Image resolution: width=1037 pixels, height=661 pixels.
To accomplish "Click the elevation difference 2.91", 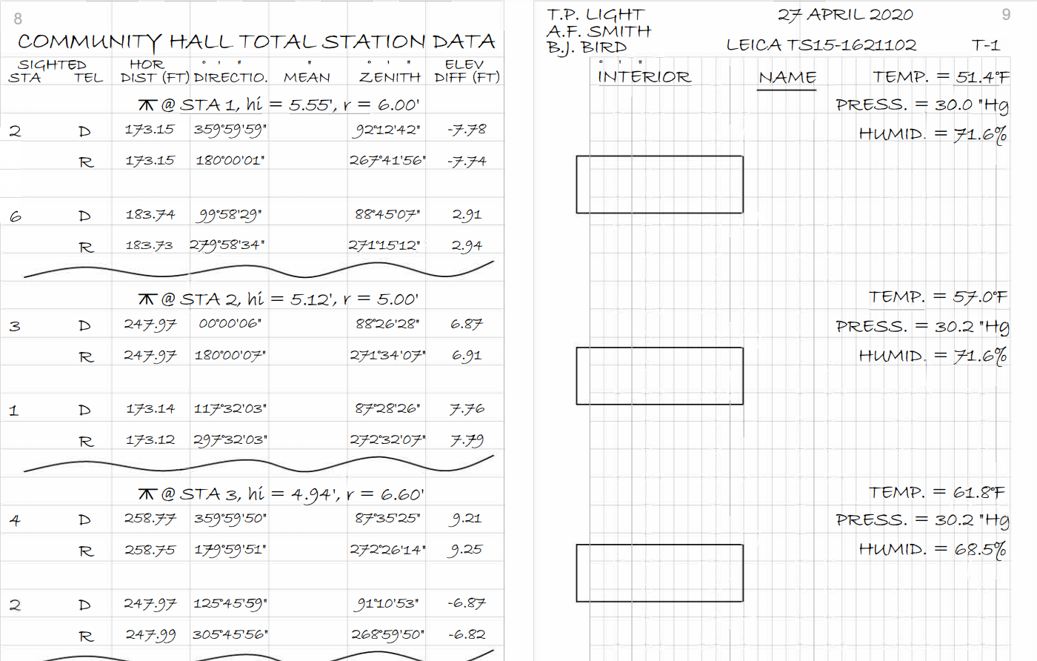I will point(467,215).
